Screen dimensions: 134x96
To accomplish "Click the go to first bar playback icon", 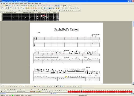I will (x=44, y=8).
